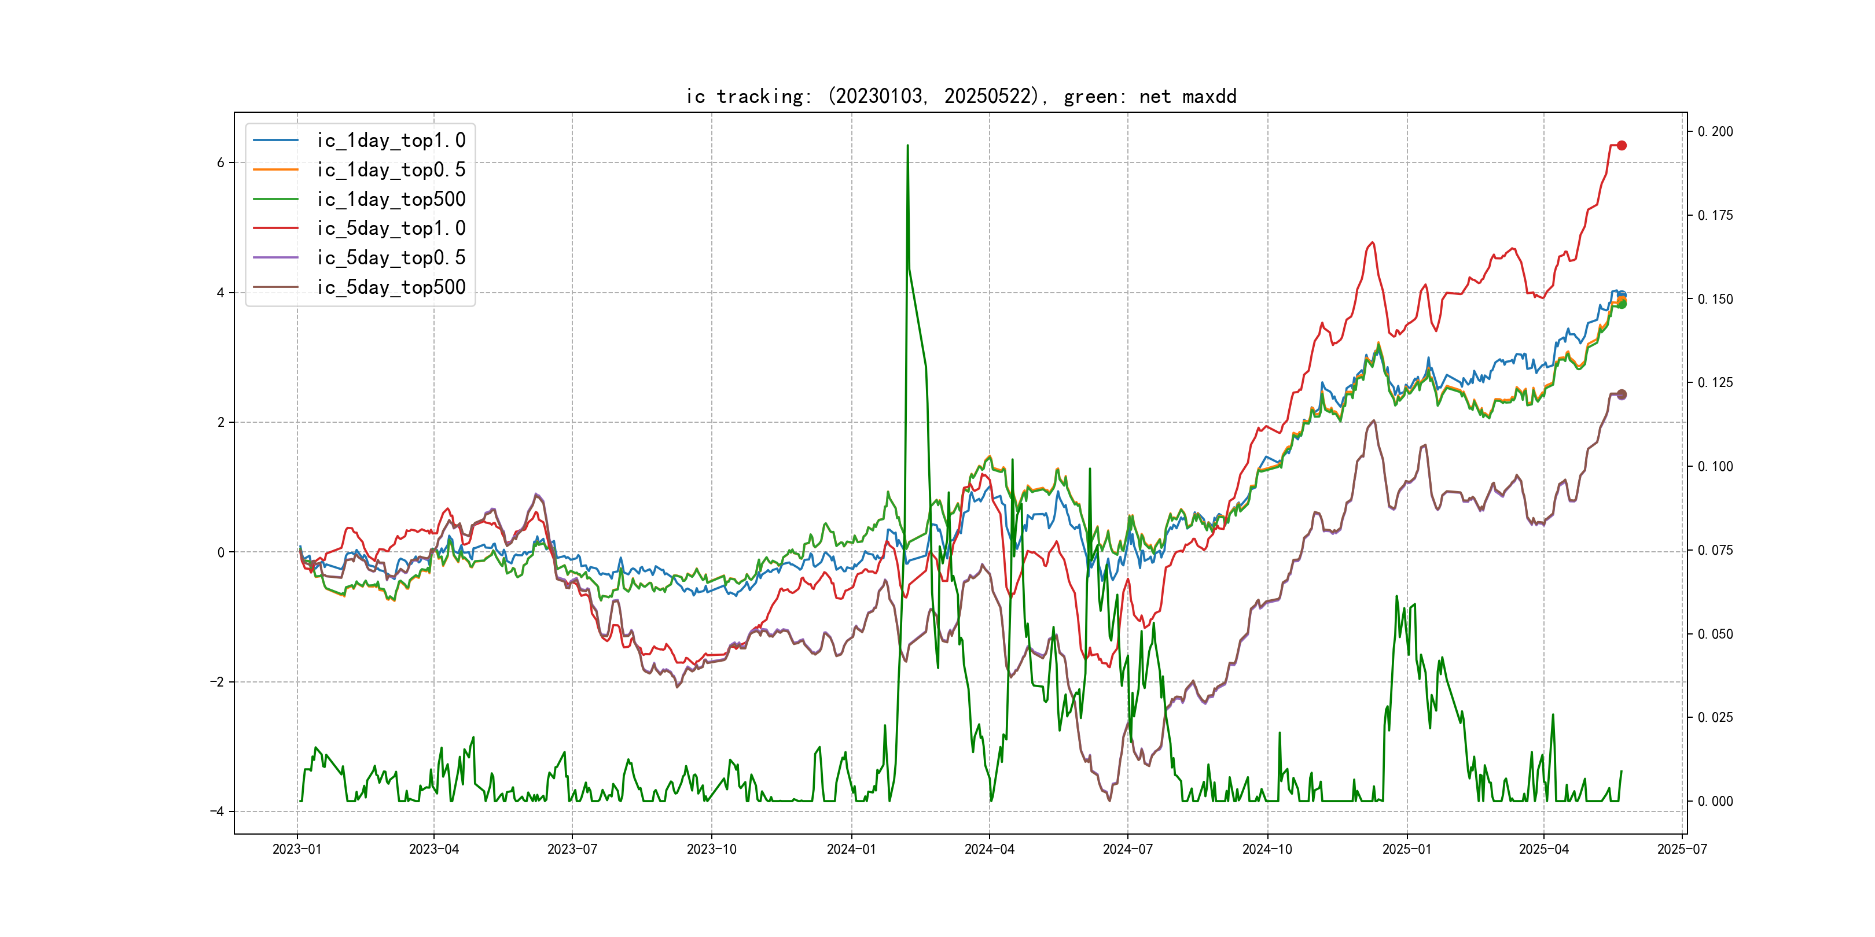This screenshot has width=1875, height=937.
Task: Click the left y-axis label 6
Action: [x=220, y=163]
